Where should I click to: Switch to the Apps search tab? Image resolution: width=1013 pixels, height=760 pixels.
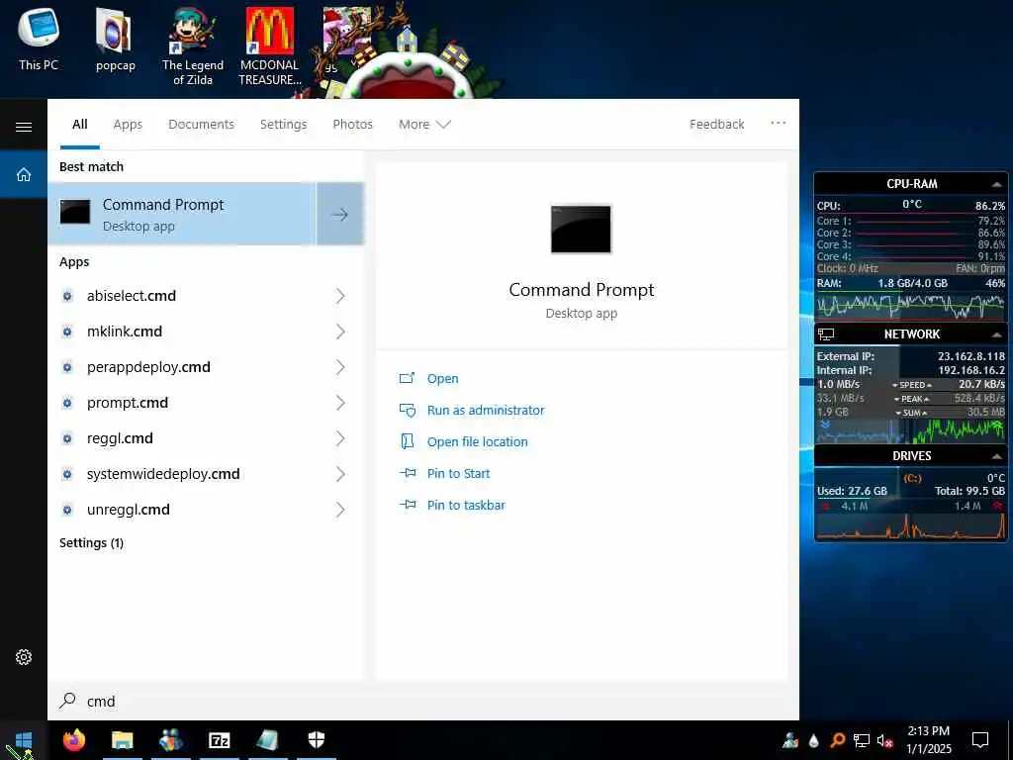(128, 124)
